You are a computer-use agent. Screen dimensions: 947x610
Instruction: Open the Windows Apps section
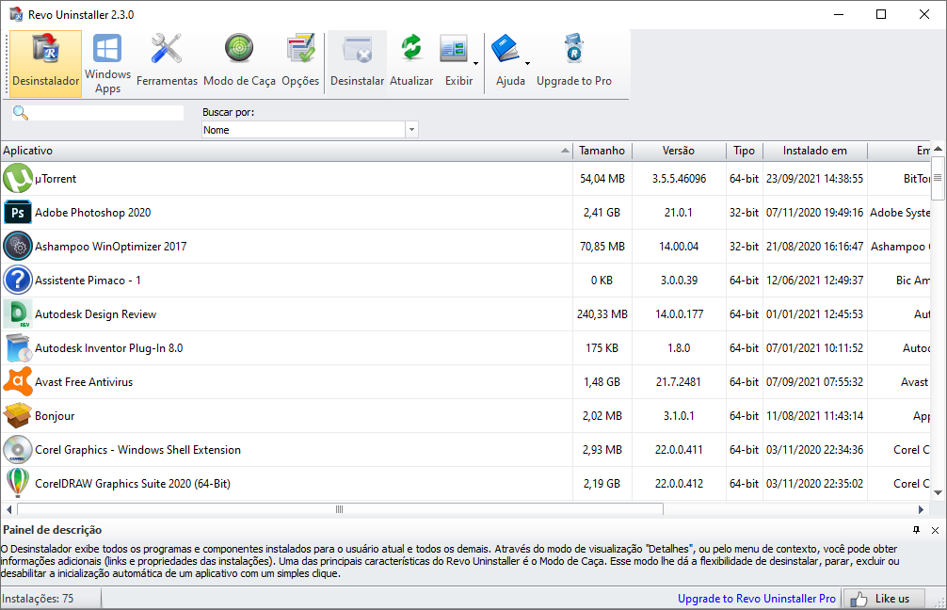(107, 63)
